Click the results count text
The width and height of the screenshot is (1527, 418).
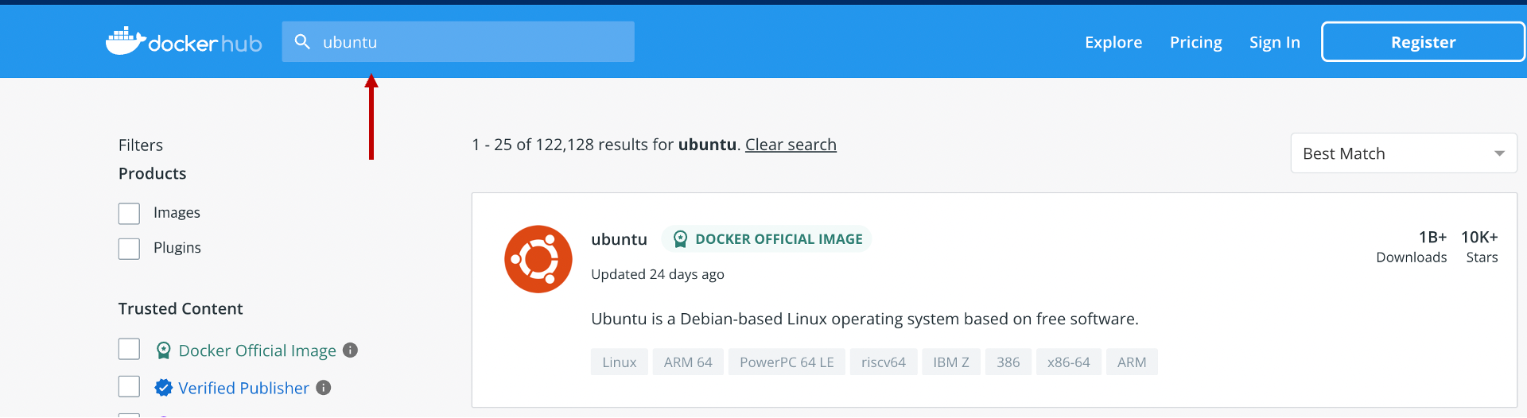[606, 145]
